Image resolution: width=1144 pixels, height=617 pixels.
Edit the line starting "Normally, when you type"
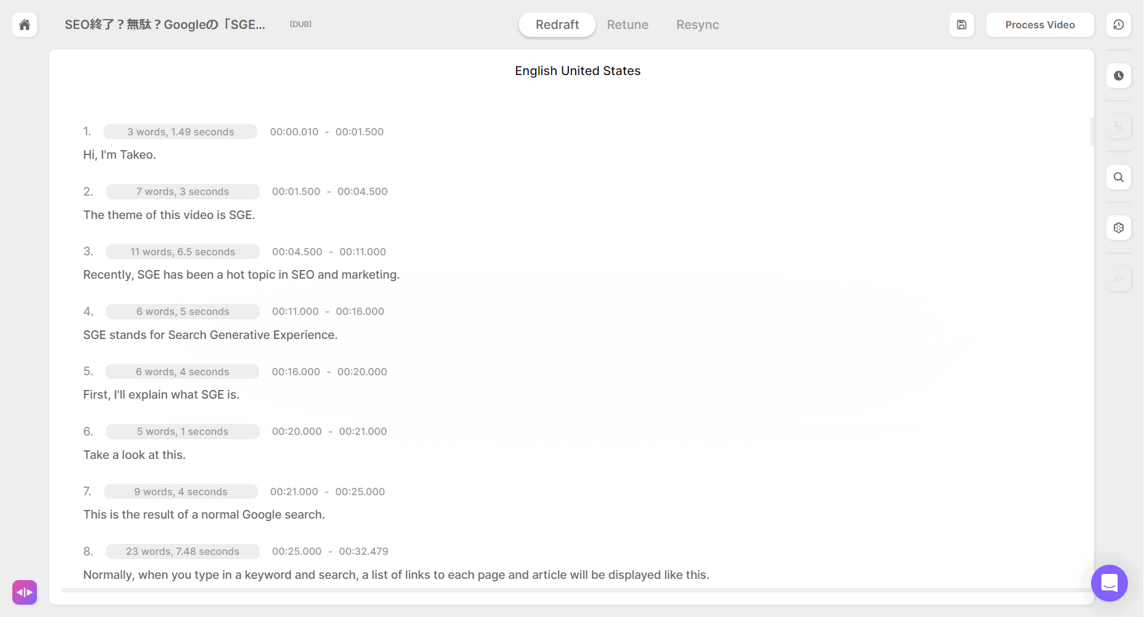(396, 575)
